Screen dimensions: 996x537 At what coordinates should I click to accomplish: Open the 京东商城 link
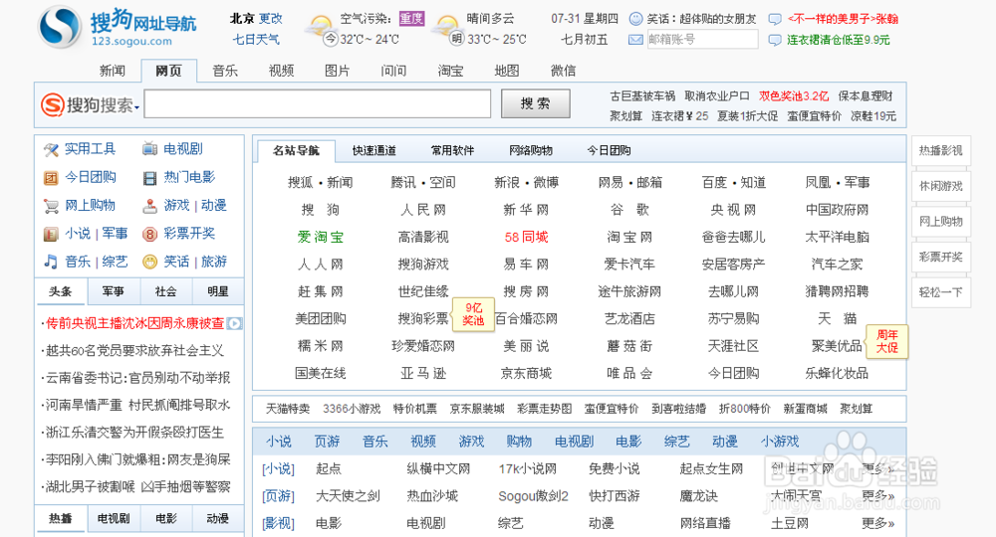pos(527,374)
